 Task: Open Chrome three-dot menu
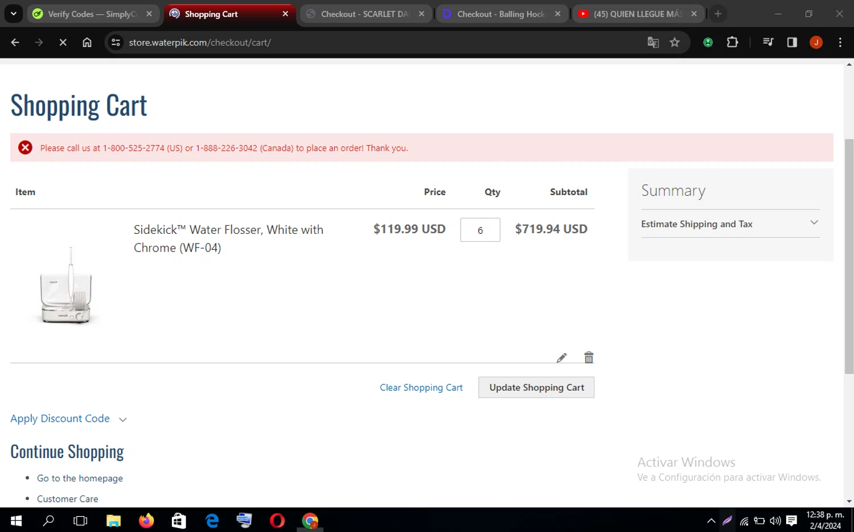(840, 42)
